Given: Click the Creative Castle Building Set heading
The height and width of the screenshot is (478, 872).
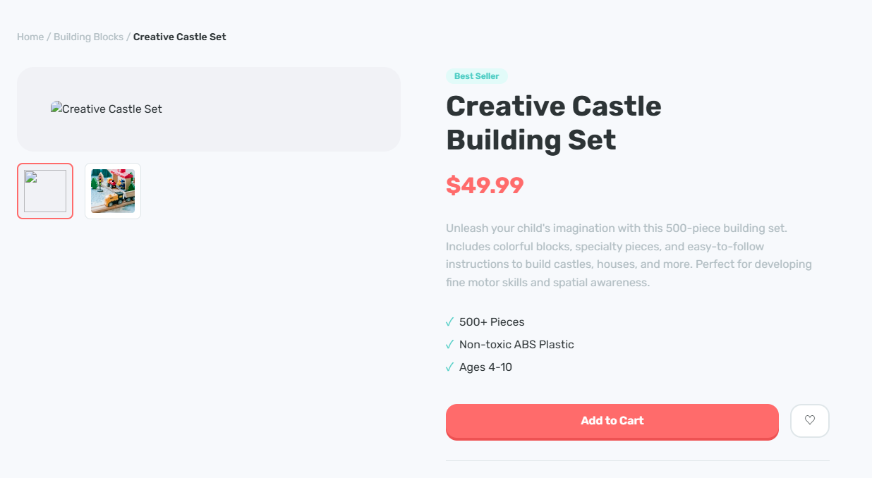Looking at the screenshot, I should click(553, 123).
